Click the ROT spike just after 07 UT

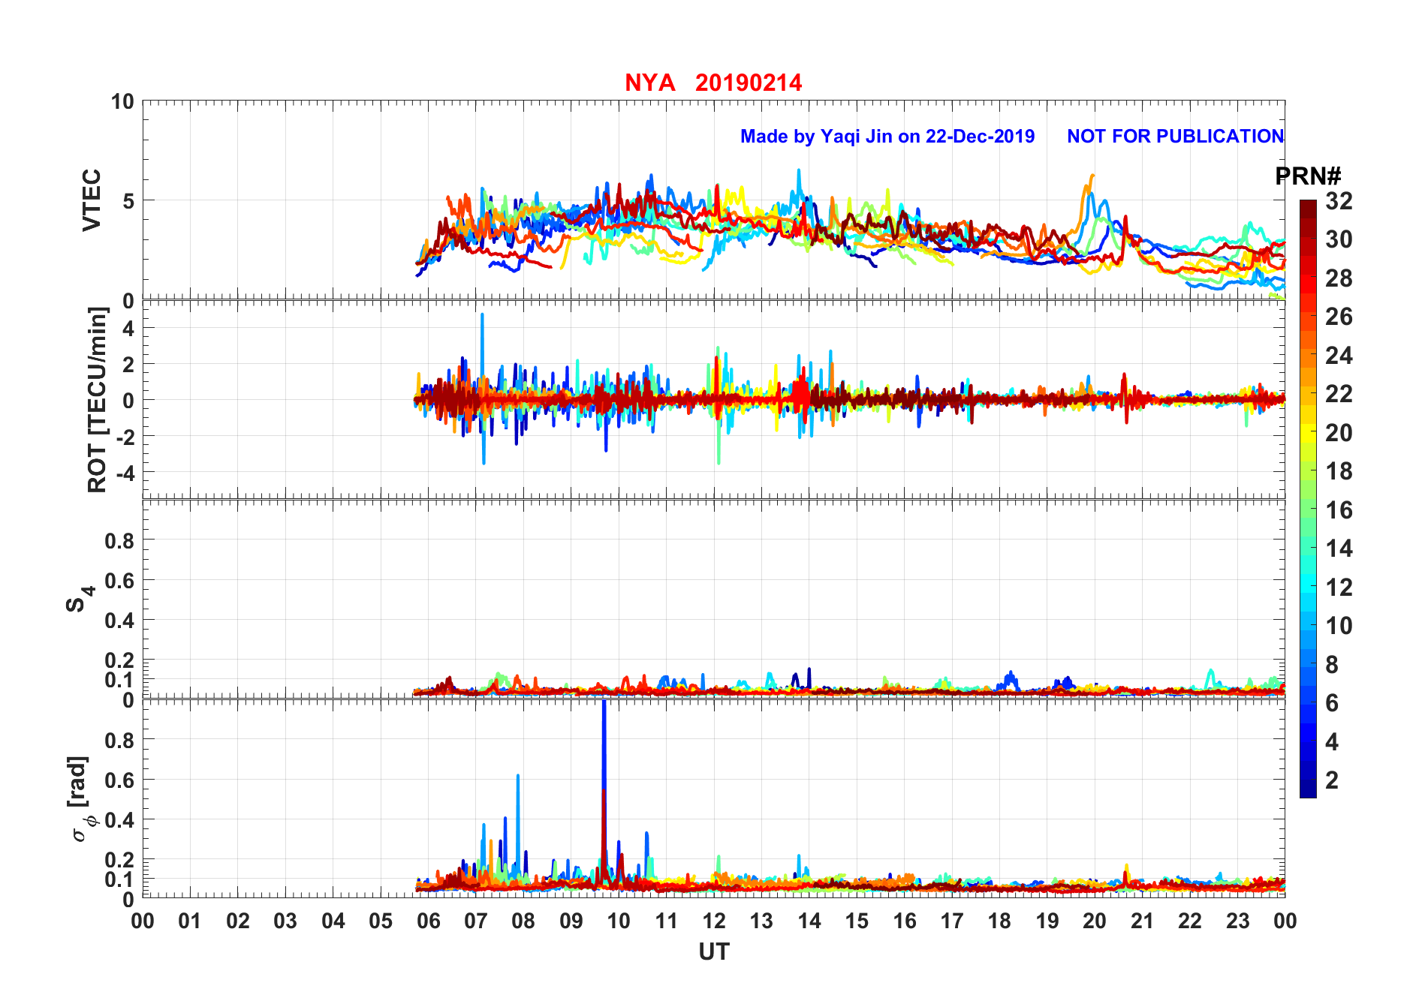click(x=483, y=388)
